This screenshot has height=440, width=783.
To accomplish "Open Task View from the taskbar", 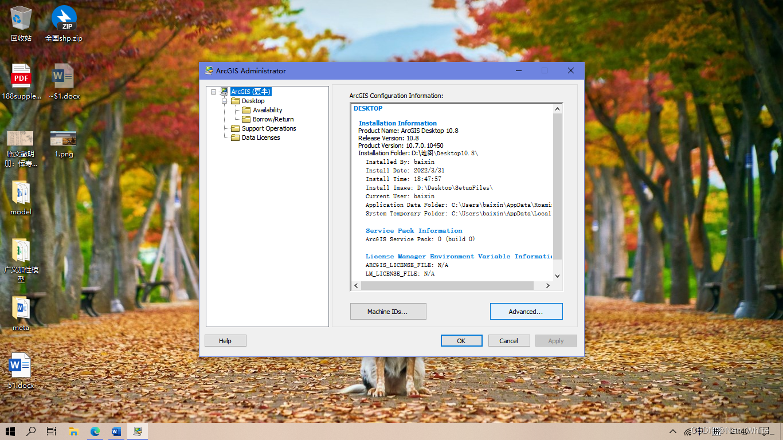I will [x=52, y=431].
